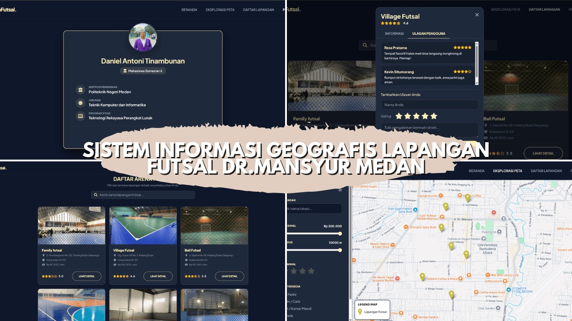Focus the Nama Anda input field
The width and height of the screenshot is (572, 321).
pos(429,105)
